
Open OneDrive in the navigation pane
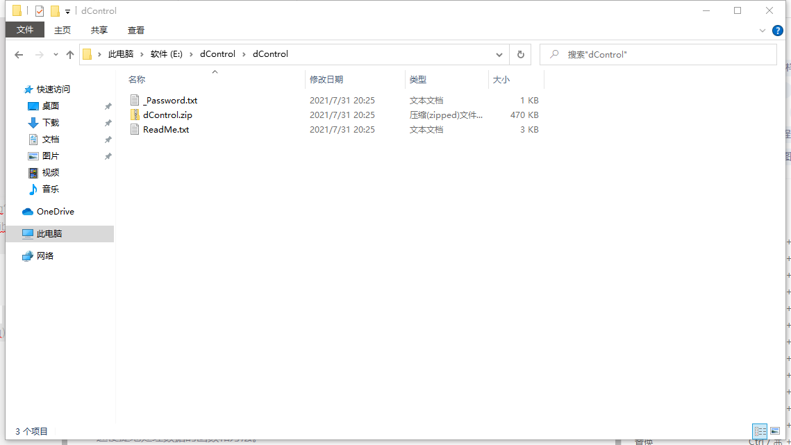[x=55, y=212]
